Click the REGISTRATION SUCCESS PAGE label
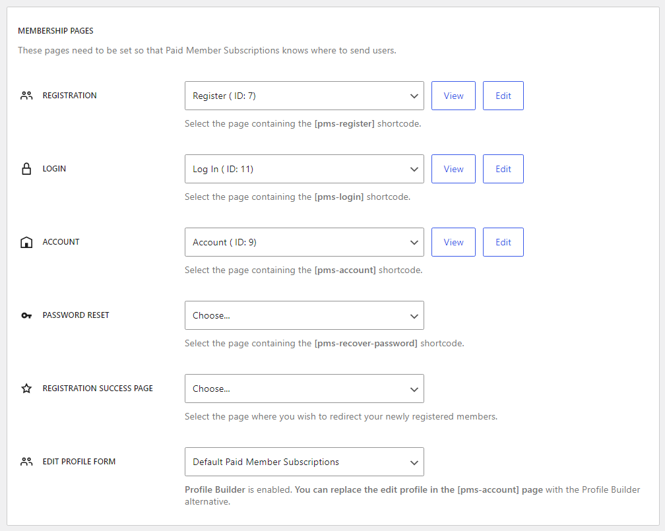Screen dimensions: 665x531 pos(98,389)
